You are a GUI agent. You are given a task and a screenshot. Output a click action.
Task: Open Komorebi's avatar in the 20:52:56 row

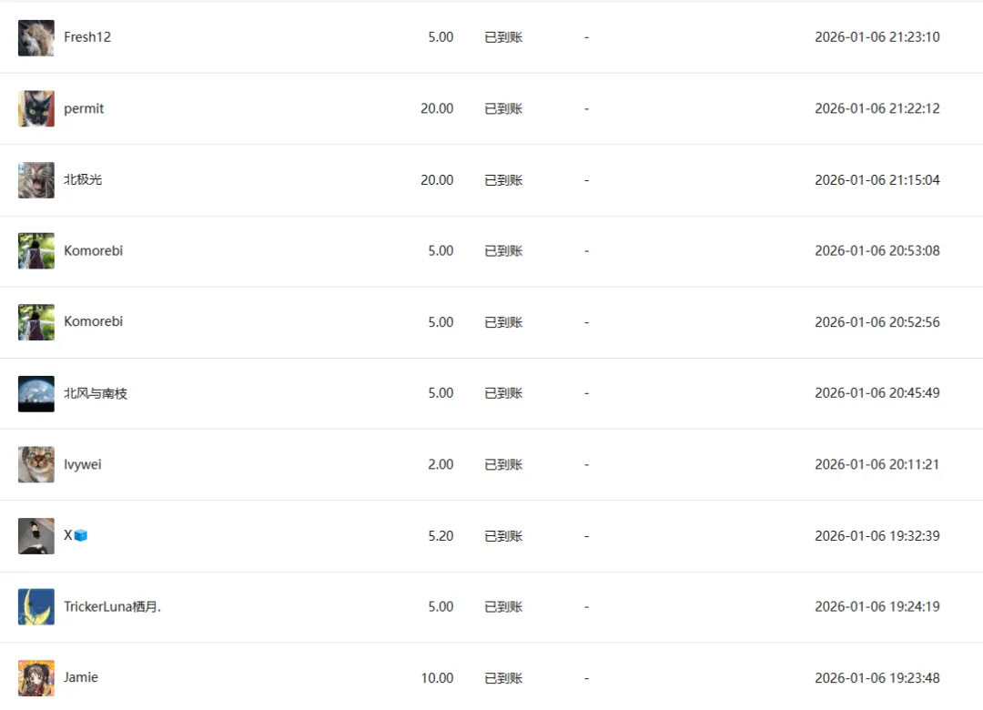(36, 322)
